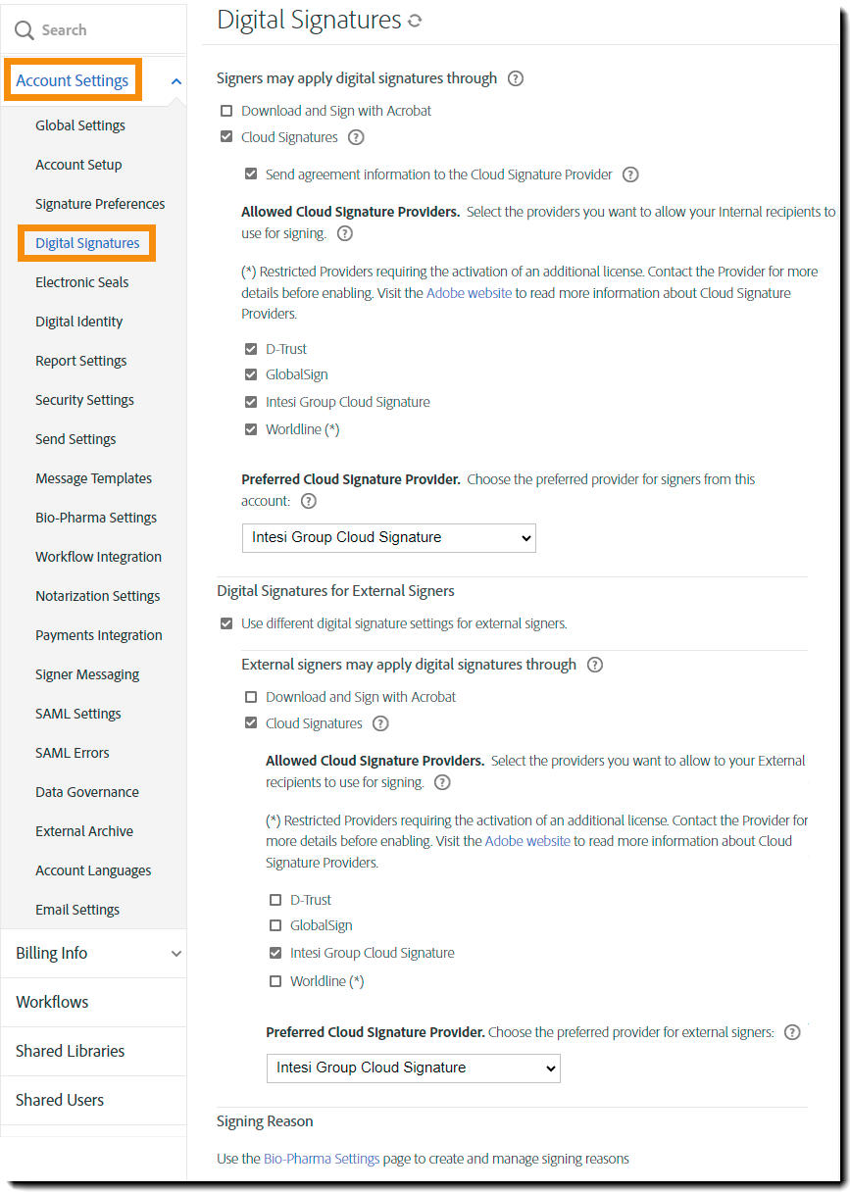This screenshot has width=850, height=1192.
Task: Click help icon beside Preferred Cloud Signature Provider
Action: pyautogui.click(x=308, y=500)
